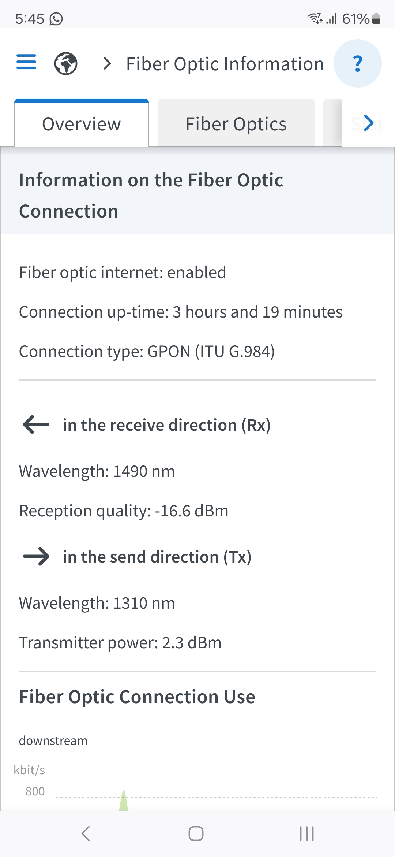This screenshot has height=857, width=395.
Task: Open the help question mark button
Action: (357, 63)
